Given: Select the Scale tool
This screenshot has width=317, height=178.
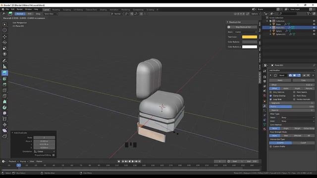Looking at the screenshot, I should click(4, 48).
